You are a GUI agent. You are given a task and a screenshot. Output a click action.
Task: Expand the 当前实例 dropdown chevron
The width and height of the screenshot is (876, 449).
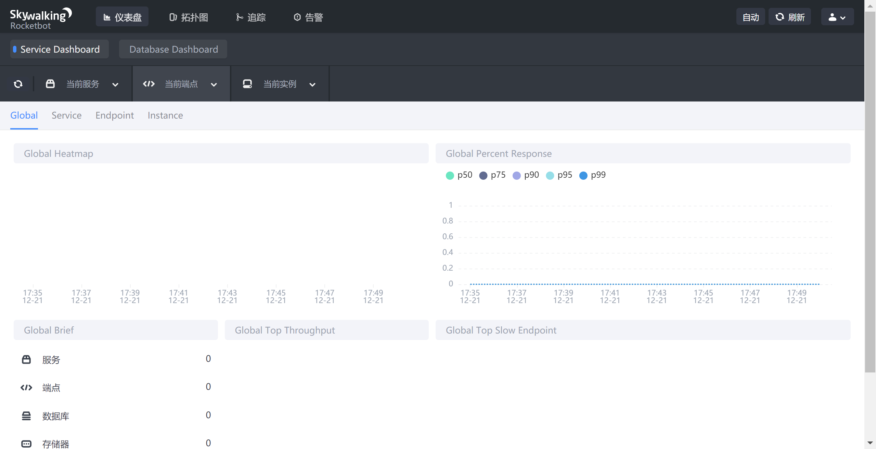point(312,84)
